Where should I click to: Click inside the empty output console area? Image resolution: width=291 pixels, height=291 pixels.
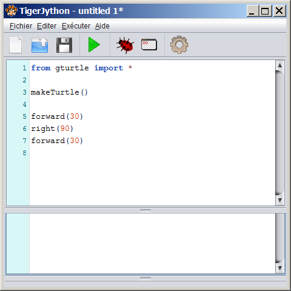tap(152, 244)
